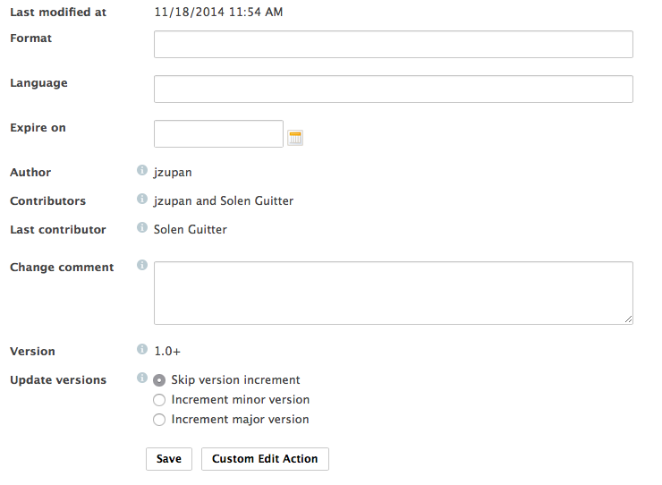Open the Expire on calendar picker

295,138
